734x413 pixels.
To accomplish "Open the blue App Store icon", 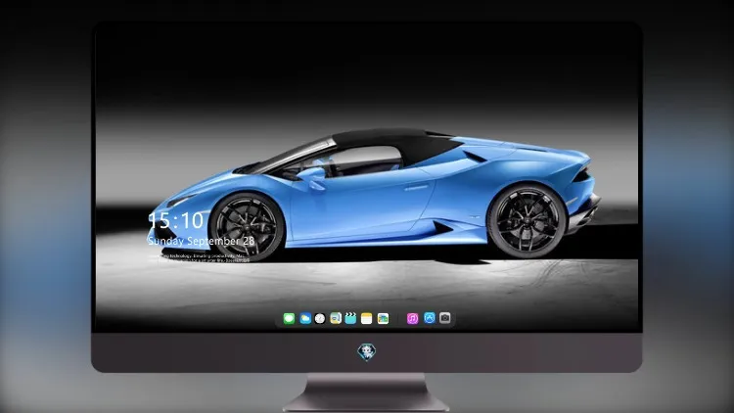I will (x=430, y=318).
